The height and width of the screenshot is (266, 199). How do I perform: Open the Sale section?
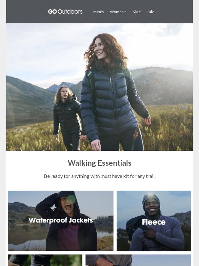(x=151, y=12)
